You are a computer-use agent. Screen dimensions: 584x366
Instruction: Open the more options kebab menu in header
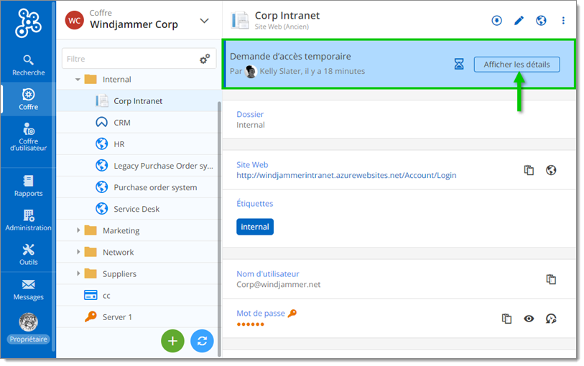pyautogui.click(x=563, y=21)
